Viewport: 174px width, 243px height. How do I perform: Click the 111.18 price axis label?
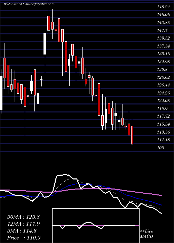163,140
